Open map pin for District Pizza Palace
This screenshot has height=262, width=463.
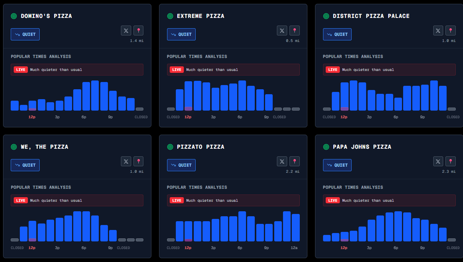[450, 31]
